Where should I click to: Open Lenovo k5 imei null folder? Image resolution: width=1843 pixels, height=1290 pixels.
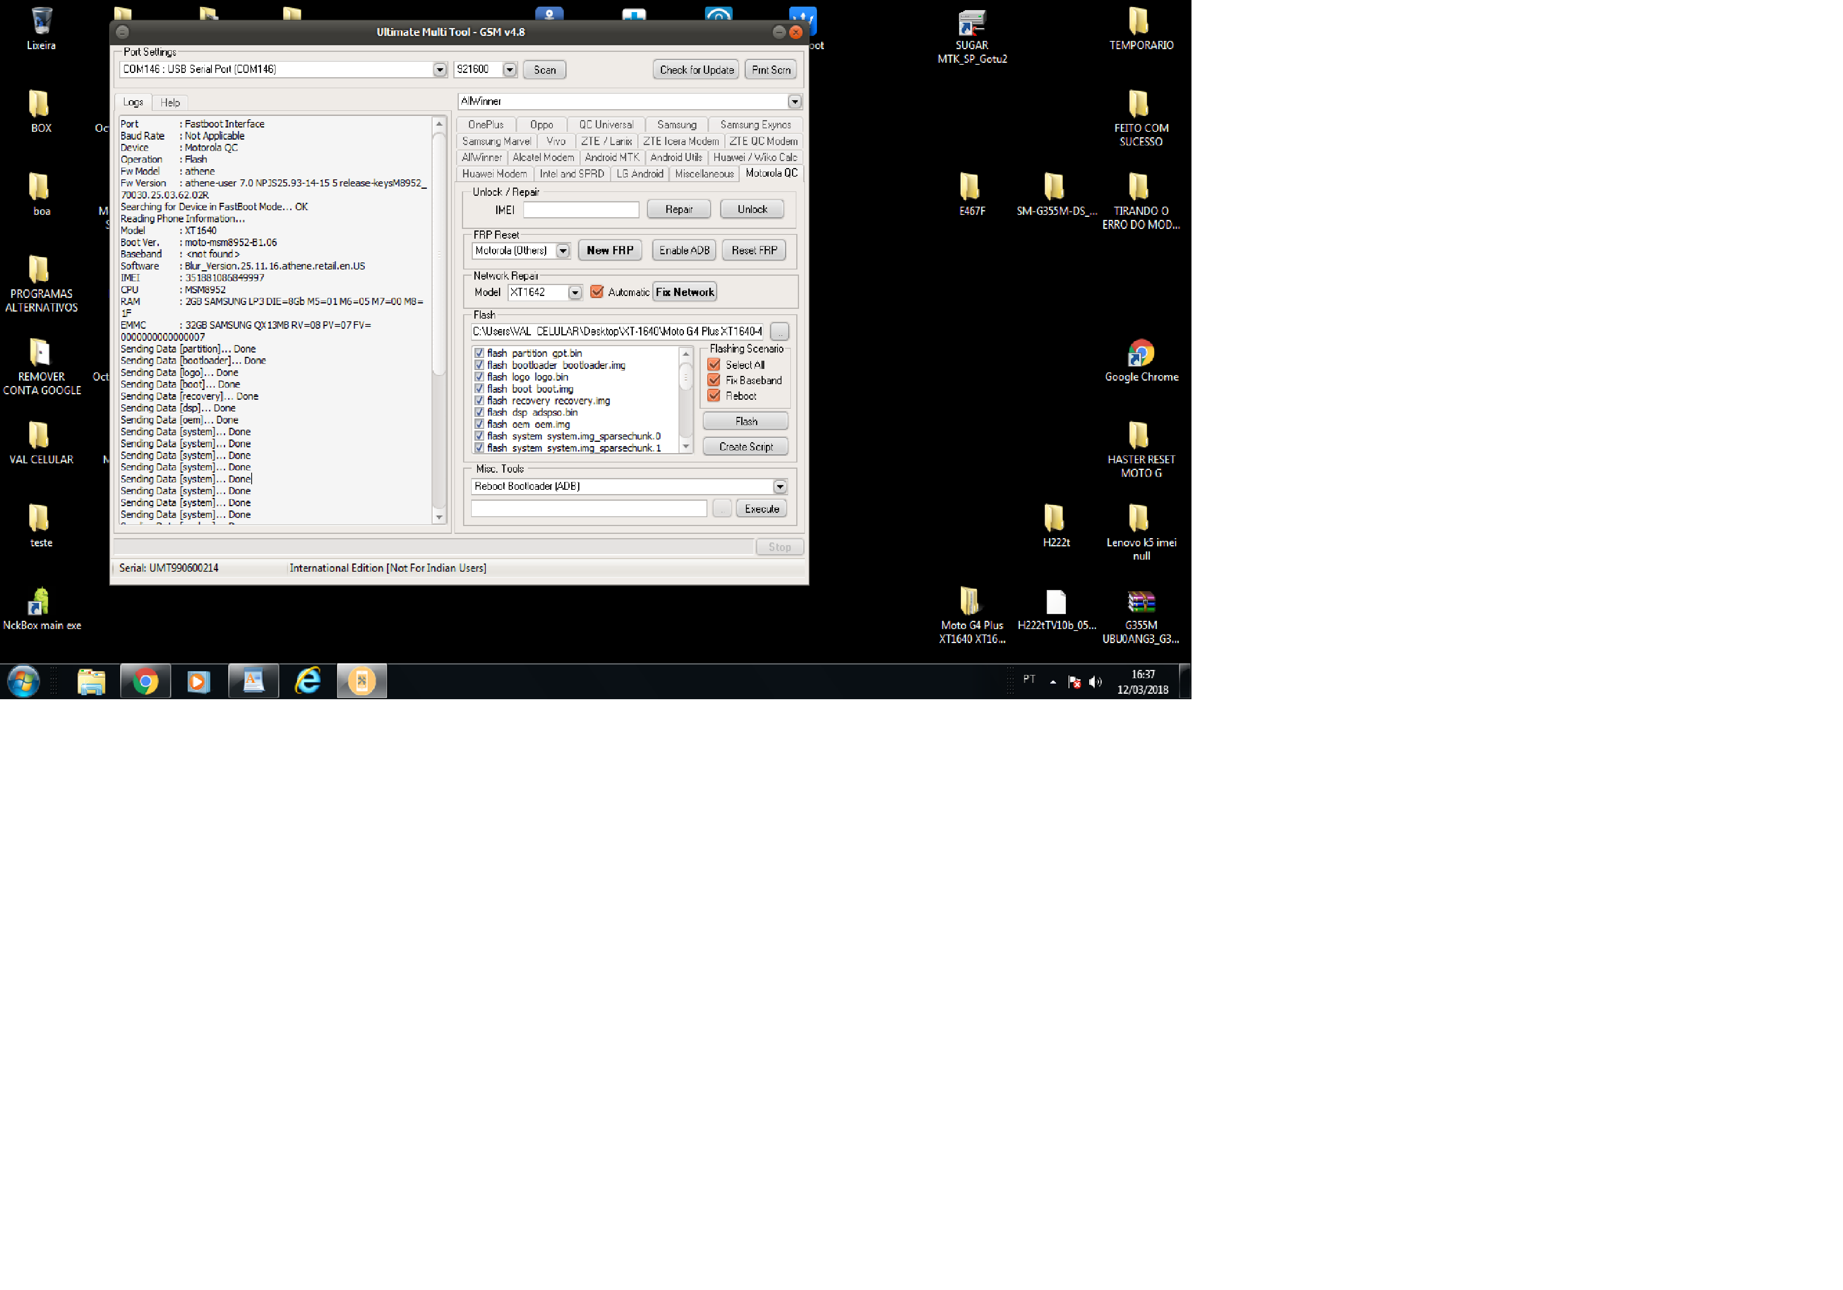pyautogui.click(x=1141, y=532)
